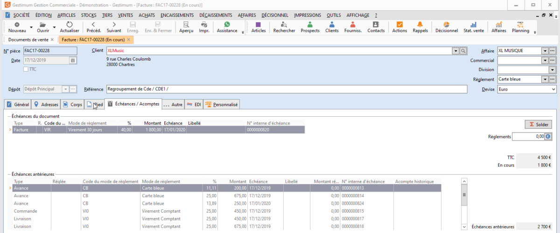Open the Prospects list icon
560x233 pixels.
[310, 24]
